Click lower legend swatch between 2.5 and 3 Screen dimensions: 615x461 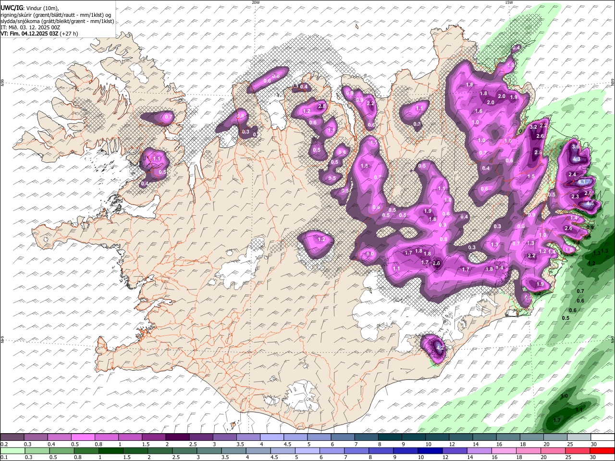pos(184,450)
